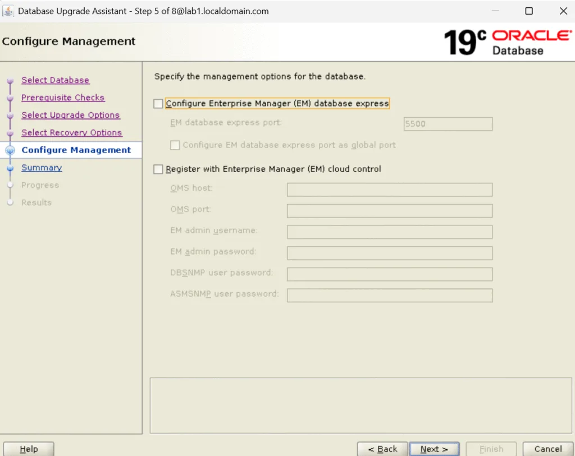The image size is (575, 456).
Task: Click the Back button
Action: click(382, 449)
